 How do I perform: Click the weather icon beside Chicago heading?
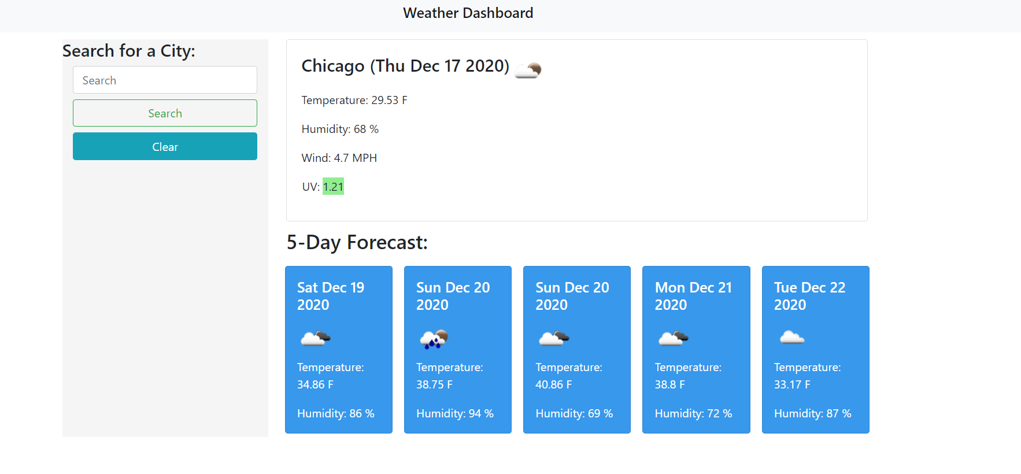click(528, 70)
